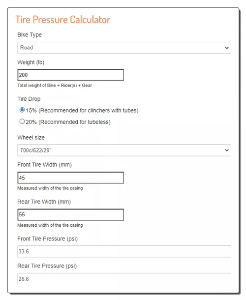246x300 pixels.
Task: Focus the Rear Tire Width field
Action: [71, 214]
